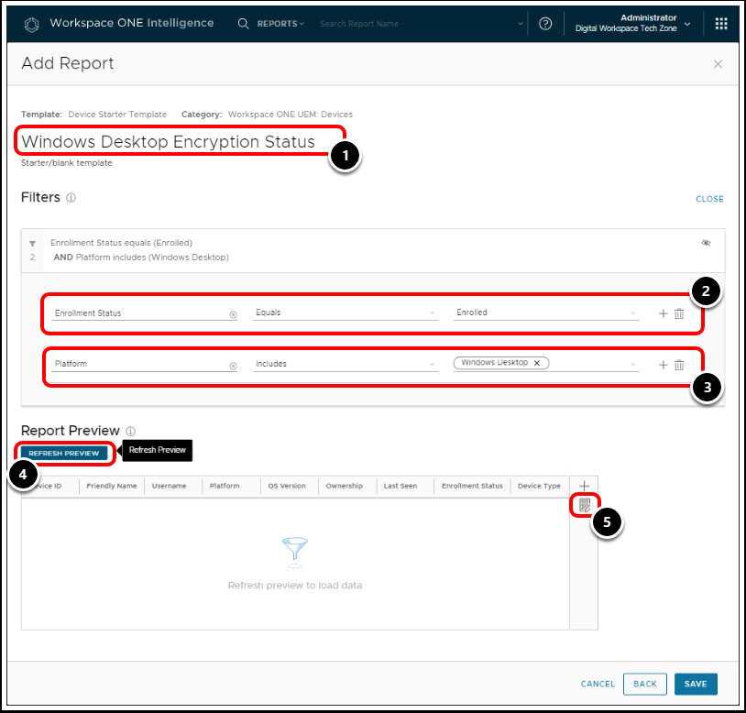Open the Reports menu in header
The height and width of the screenshot is (713, 746).
point(280,24)
